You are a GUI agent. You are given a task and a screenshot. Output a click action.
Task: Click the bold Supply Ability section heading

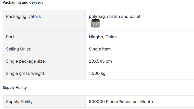pyautogui.click(x=15, y=88)
